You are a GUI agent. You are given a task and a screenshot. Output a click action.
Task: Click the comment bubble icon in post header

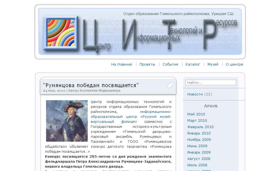click(x=170, y=85)
